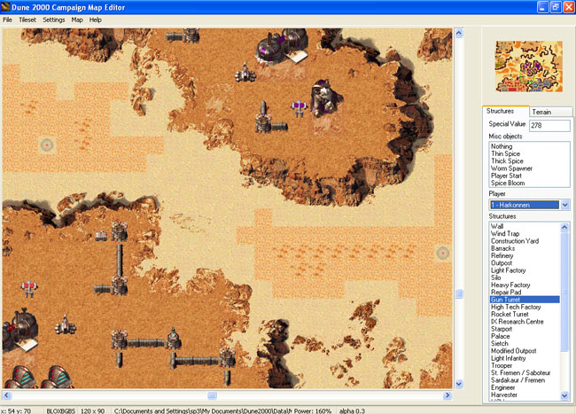The image size is (576, 414).
Task: Choose Barracks in Structures list
Action: pyautogui.click(x=502, y=248)
